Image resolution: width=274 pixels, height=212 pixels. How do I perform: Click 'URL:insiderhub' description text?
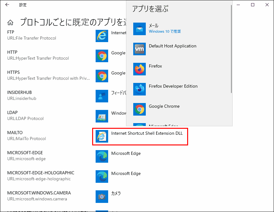pyautogui.click(x=22, y=98)
